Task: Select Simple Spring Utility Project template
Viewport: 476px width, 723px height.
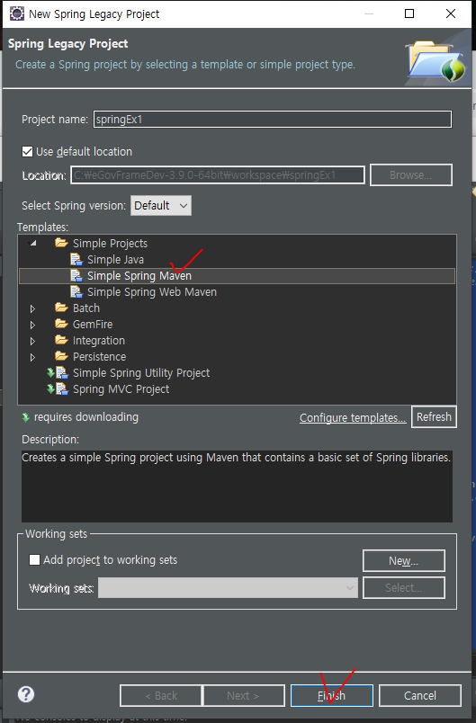Action: point(141,372)
